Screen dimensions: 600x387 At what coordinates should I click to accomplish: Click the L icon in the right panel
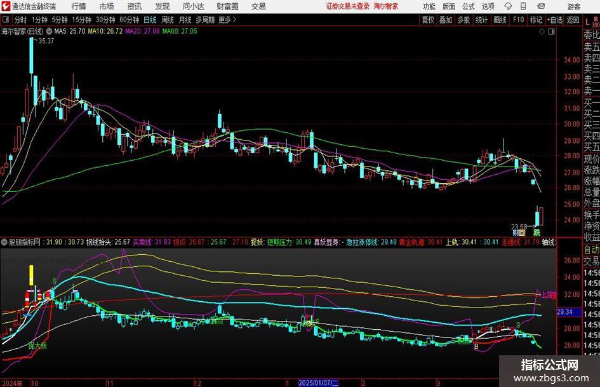tap(587, 22)
